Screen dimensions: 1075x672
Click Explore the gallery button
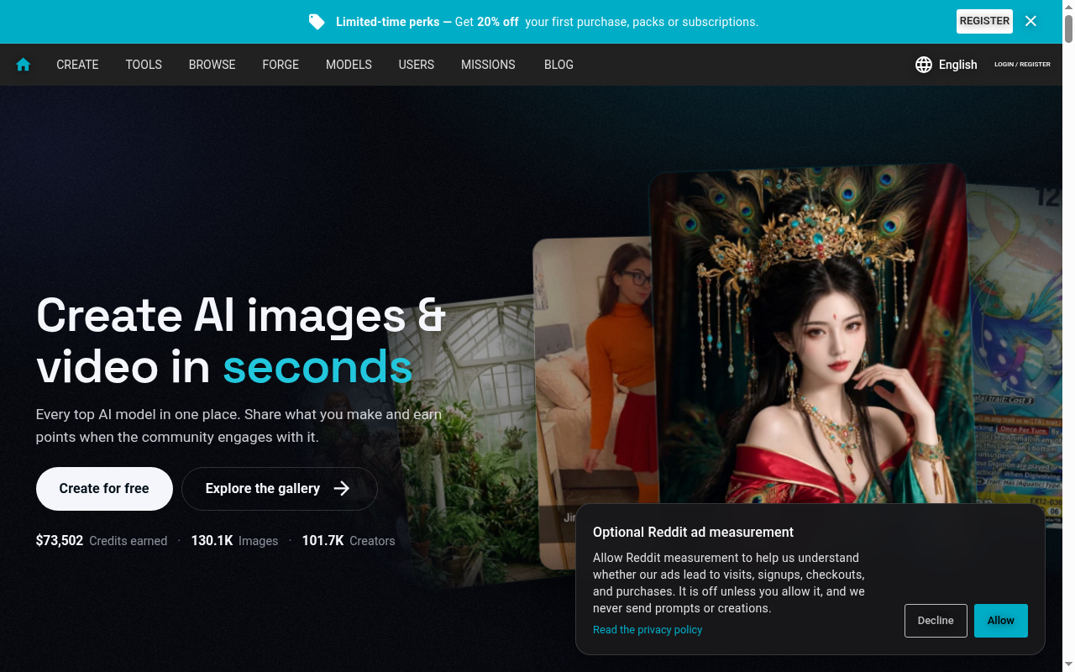click(x=280, y=489)
